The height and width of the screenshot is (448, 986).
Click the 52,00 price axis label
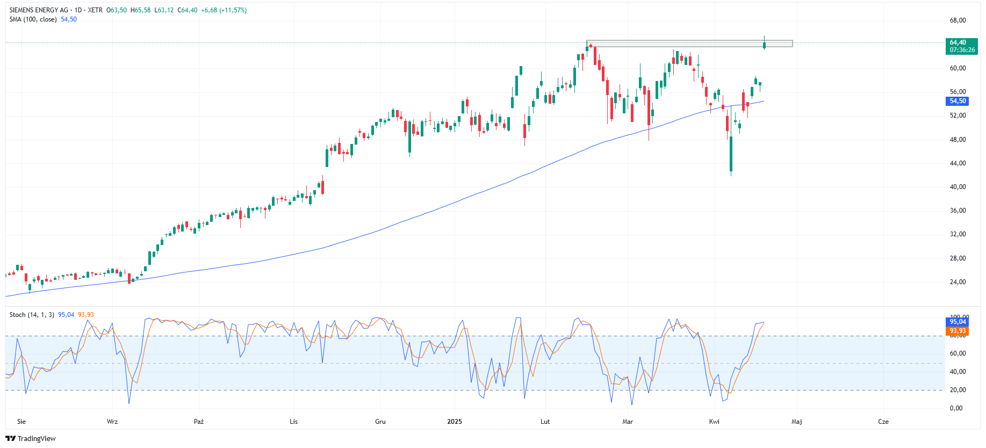click(958, 115)
